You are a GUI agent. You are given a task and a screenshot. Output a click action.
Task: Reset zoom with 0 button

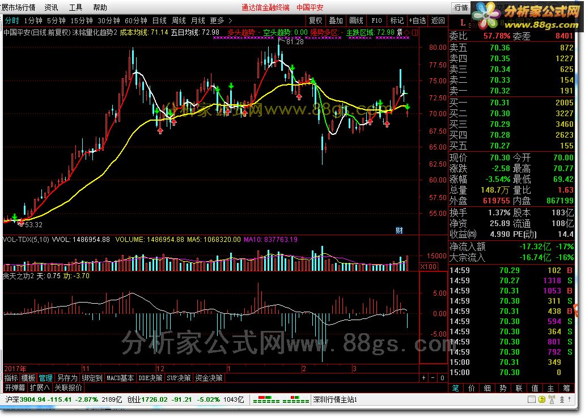click(x=442, y=378)
